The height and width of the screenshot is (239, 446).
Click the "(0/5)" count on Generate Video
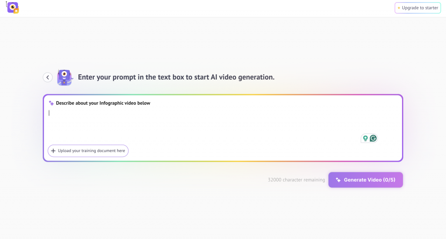[389, 180]
